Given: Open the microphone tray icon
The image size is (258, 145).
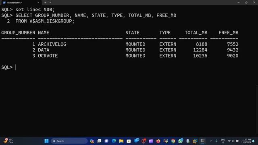Looking at the screenshot, I should tap(216, 141).
